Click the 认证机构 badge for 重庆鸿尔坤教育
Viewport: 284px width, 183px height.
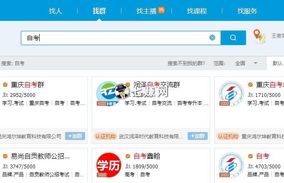228,136
